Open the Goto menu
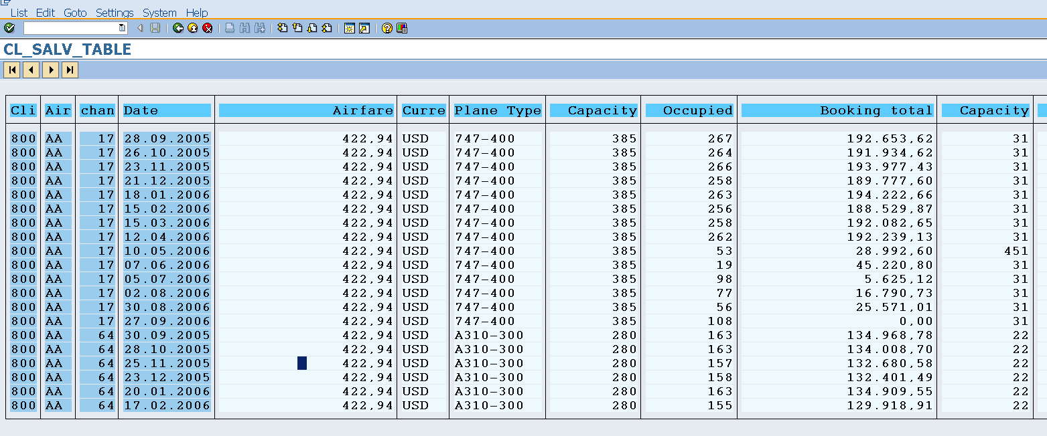 75,13
